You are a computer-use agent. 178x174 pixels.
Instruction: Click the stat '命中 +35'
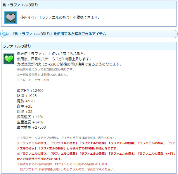[25, 106]
